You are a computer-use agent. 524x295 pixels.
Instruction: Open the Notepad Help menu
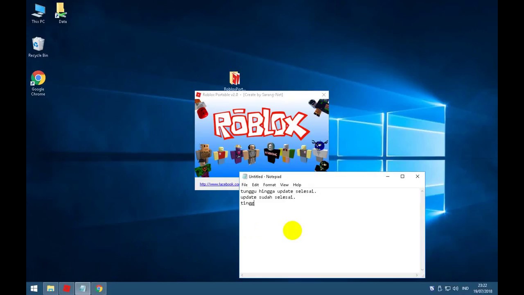297,185
